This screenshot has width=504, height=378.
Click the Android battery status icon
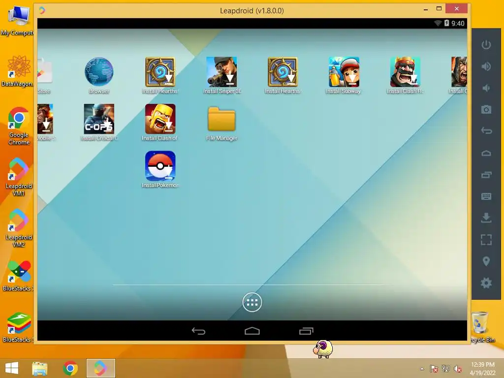click(x=447, y=23)
